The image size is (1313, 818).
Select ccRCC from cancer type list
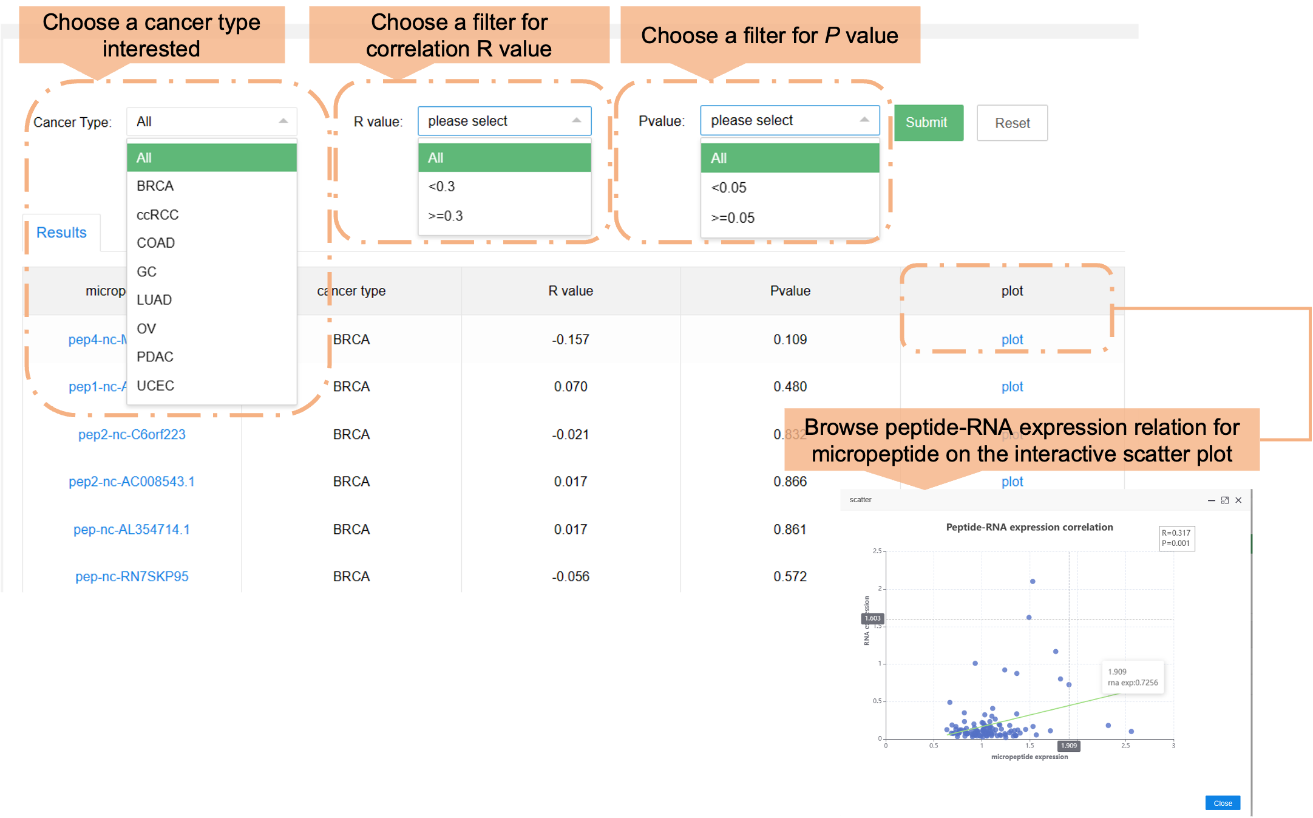coord(158,215)
